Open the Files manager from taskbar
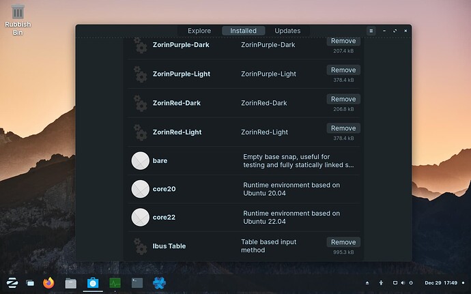 (70, 283)
